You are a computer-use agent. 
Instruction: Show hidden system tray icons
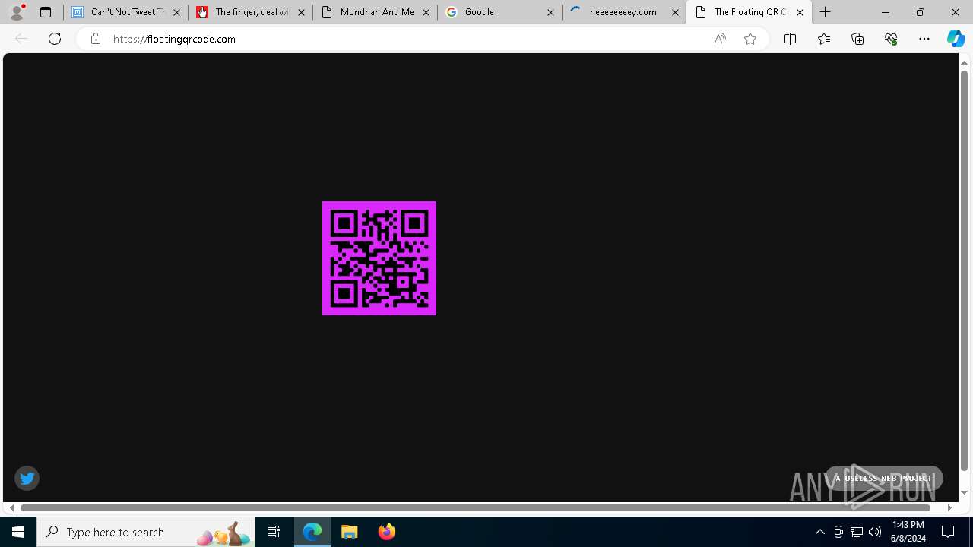click(819, 532)
